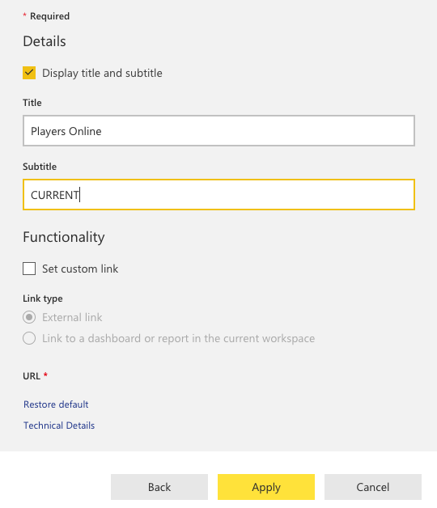This screenshot has width=437, height=508.
Task: Choose the dashboard or report link radio
Action: [29, 338]
